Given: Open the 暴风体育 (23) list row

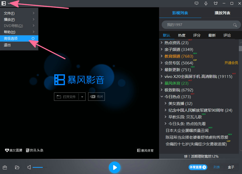Looking at the screenshot, I should (x=176, y=83).
